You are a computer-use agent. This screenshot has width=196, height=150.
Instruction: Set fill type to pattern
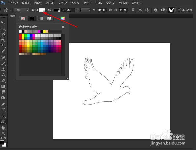(49, 18)
